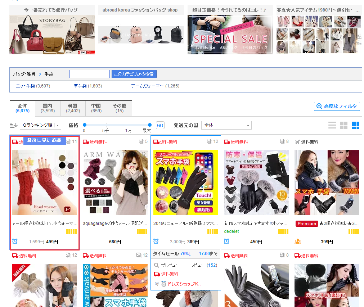Screen dimensions: 364x307
Task: Open product image above Premium badge
Action: [x=327, y=182]
